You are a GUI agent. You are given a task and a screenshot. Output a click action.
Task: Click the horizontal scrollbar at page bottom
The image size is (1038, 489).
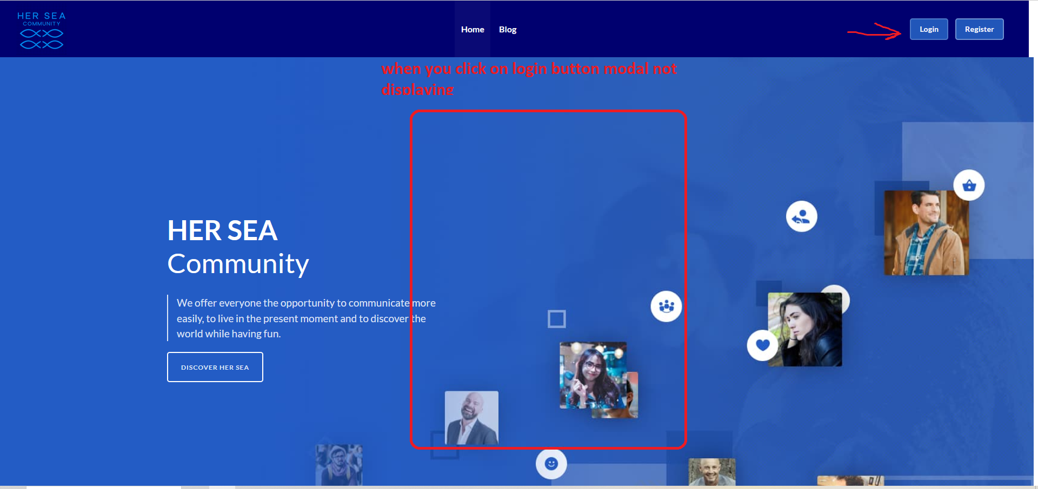[103, 487]
